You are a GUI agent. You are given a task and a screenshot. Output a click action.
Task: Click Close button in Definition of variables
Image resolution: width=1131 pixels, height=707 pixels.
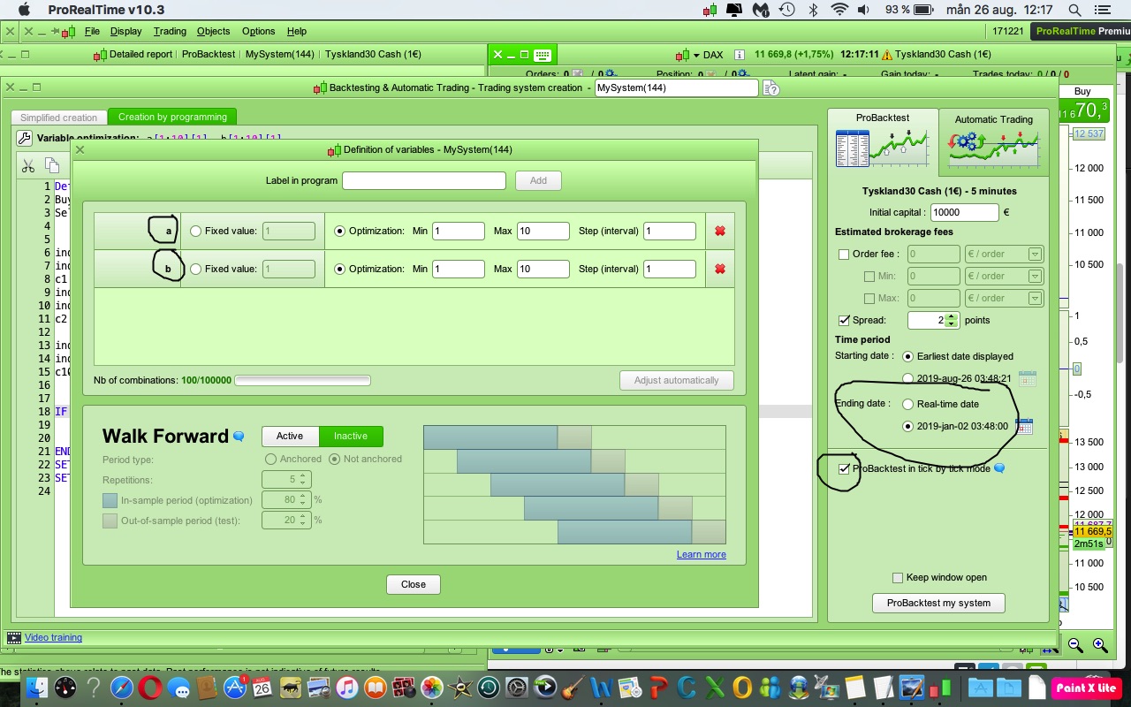tap(414, 584)
